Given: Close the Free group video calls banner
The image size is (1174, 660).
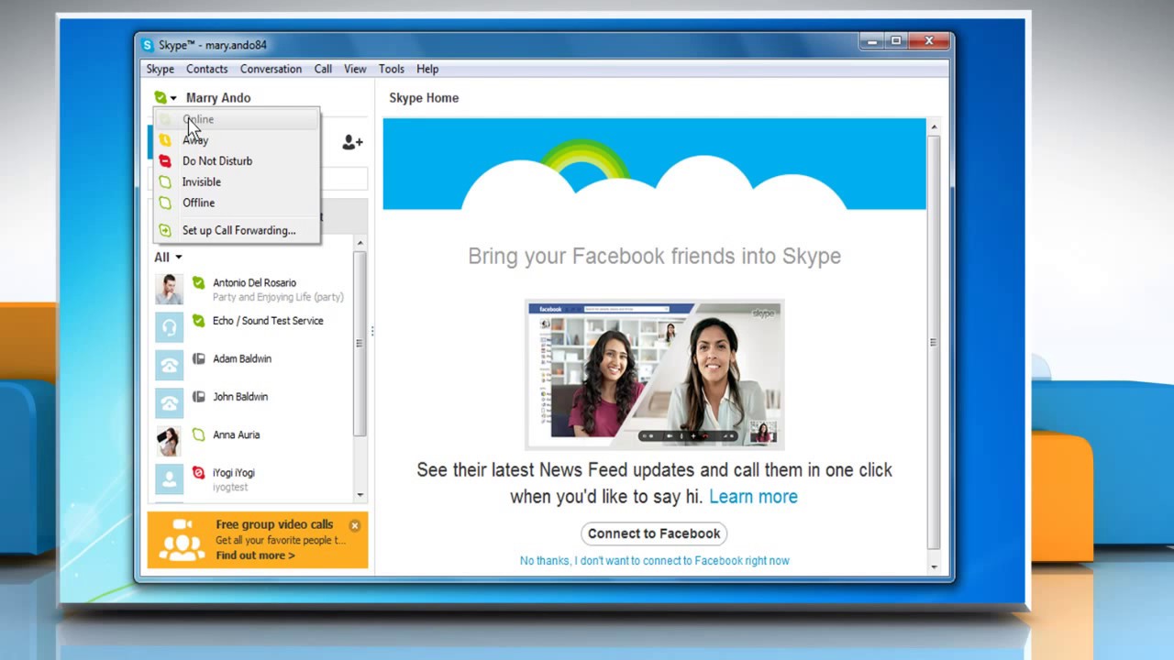Looking at the screenshot, I should coord(355,525).
